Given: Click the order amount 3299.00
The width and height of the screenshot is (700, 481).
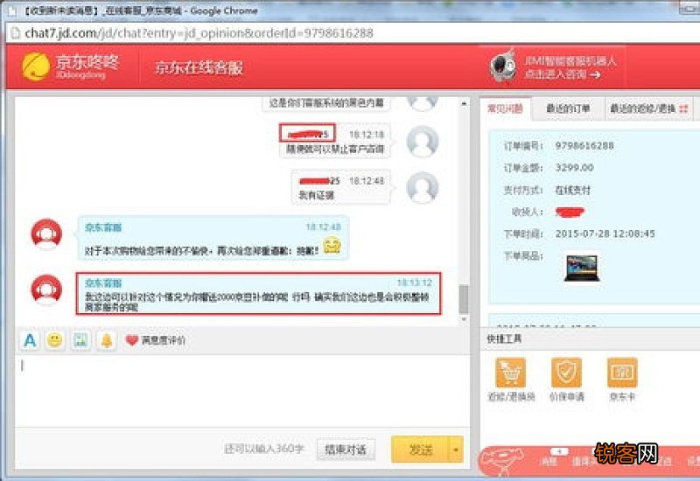Looking at the screenshot, I should 575,168.
